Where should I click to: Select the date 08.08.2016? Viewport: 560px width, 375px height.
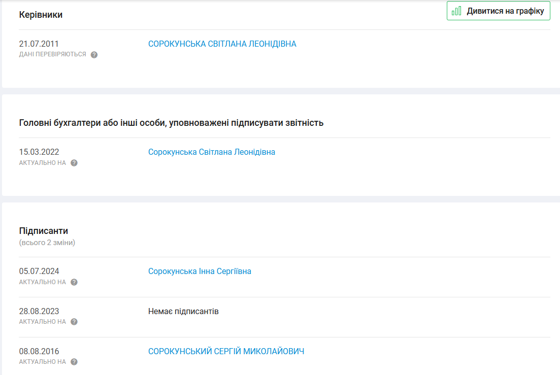tap(39, 351)
